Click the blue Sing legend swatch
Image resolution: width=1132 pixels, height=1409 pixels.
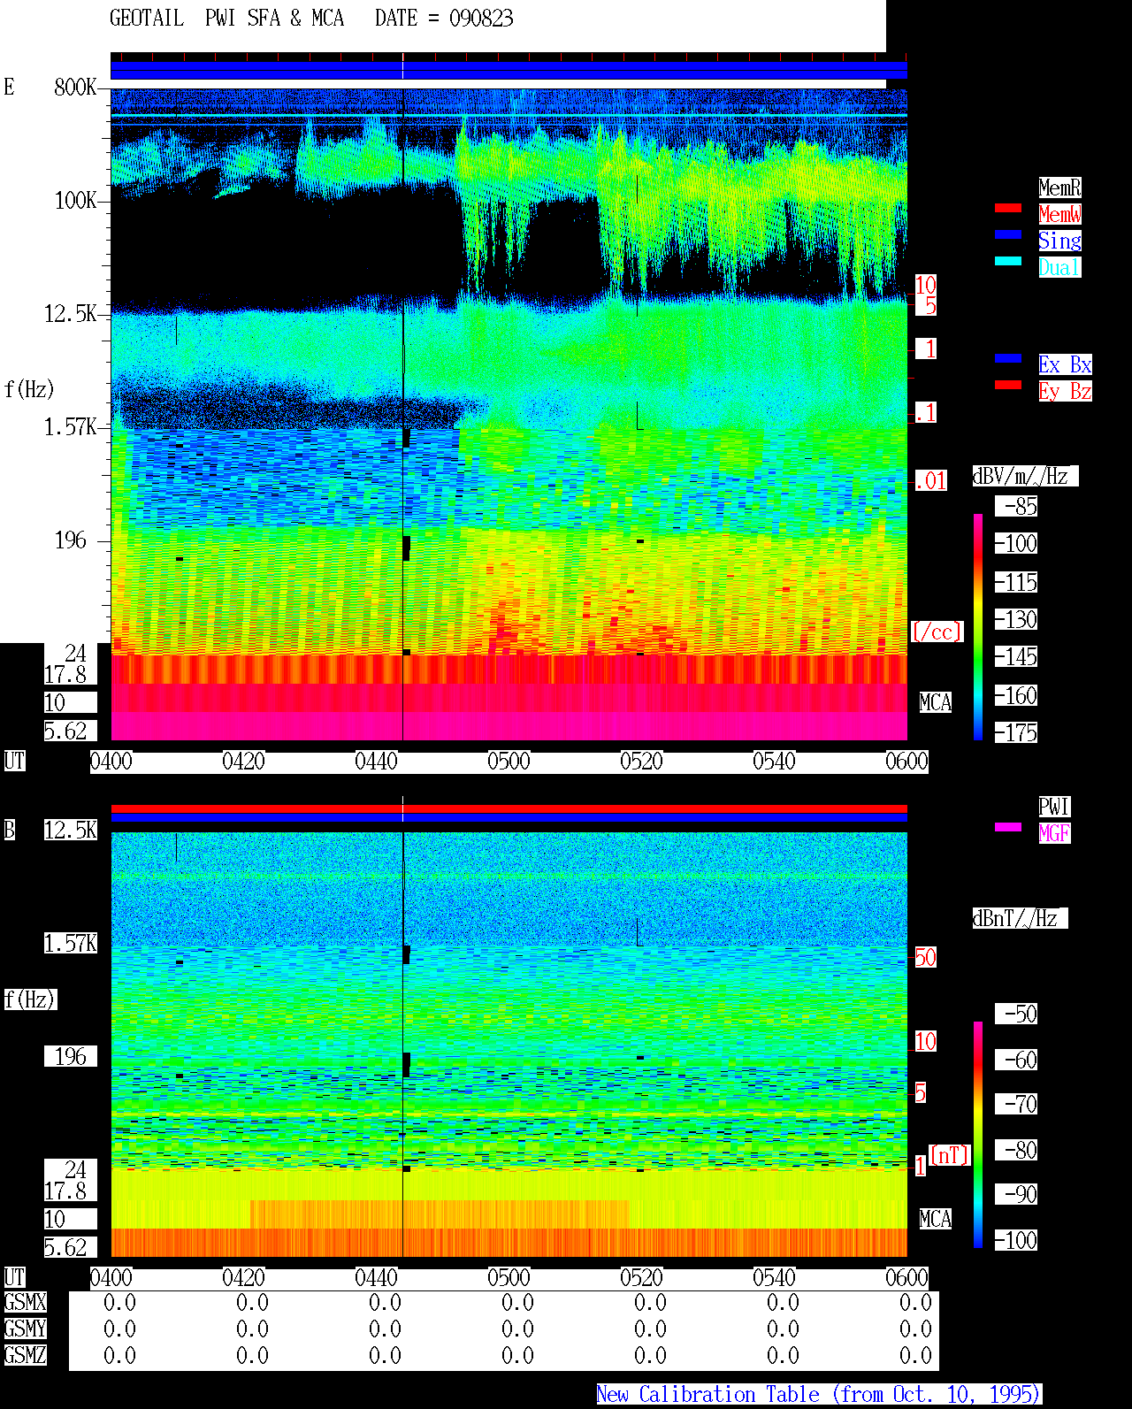pos(1008,234)
